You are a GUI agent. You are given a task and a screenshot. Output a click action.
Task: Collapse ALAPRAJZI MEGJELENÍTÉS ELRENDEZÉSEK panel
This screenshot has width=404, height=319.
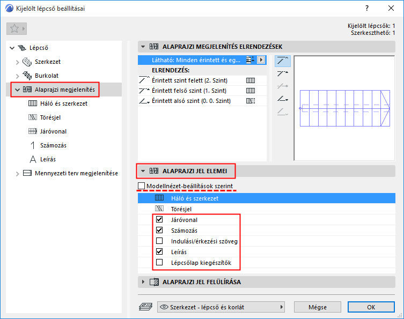[x=143, y=47]
